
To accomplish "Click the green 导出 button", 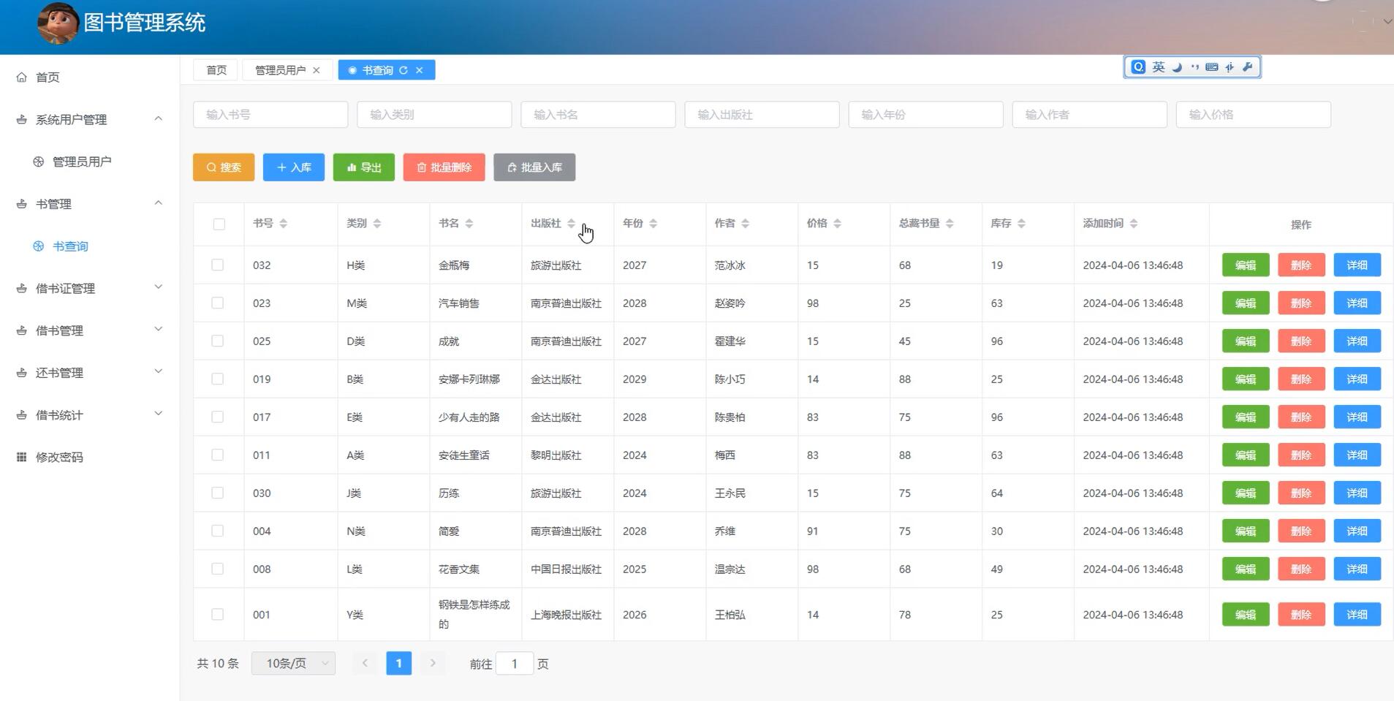I will coord(364,167).
